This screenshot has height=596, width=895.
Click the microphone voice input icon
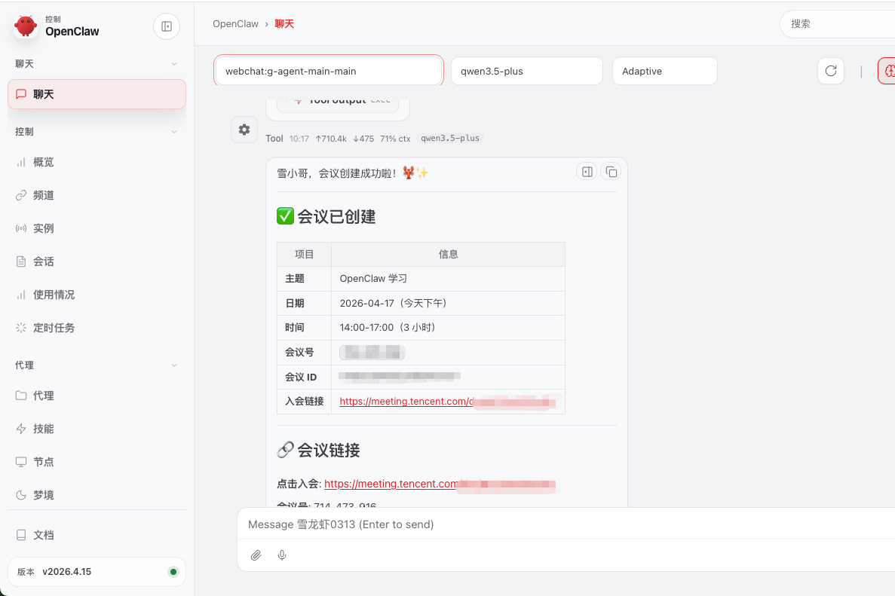[282, 555]
